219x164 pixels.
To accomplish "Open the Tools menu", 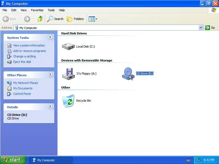I will tap(51, 10).
